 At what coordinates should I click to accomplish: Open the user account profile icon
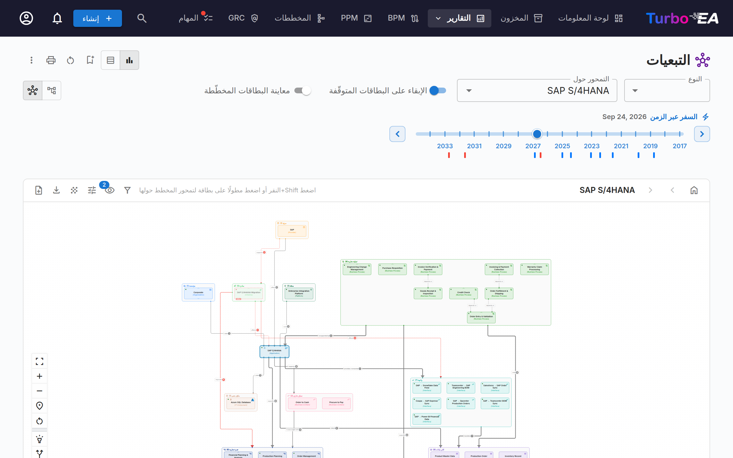(26, 18)
